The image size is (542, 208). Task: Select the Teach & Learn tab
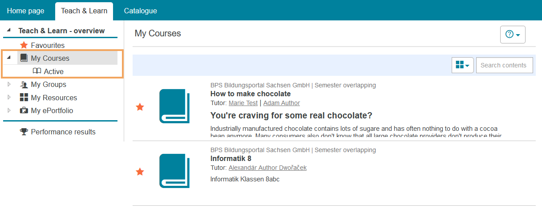click(x=84, y=11)
